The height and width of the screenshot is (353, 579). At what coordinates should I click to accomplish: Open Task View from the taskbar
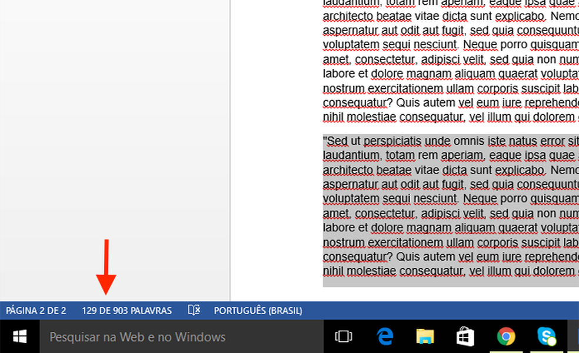pos(344,337)
